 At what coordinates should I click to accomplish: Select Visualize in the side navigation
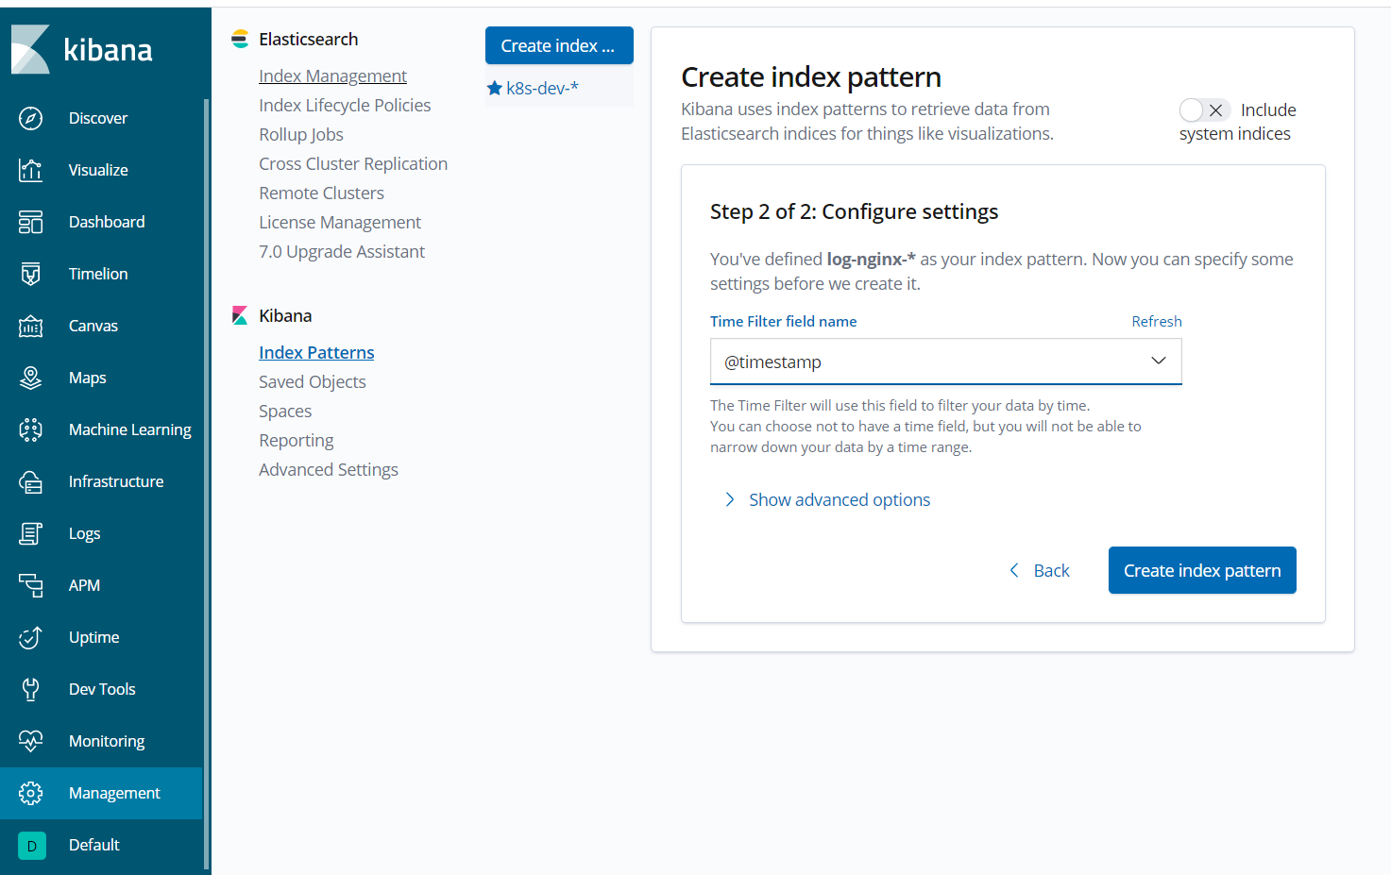coord(98,170)
